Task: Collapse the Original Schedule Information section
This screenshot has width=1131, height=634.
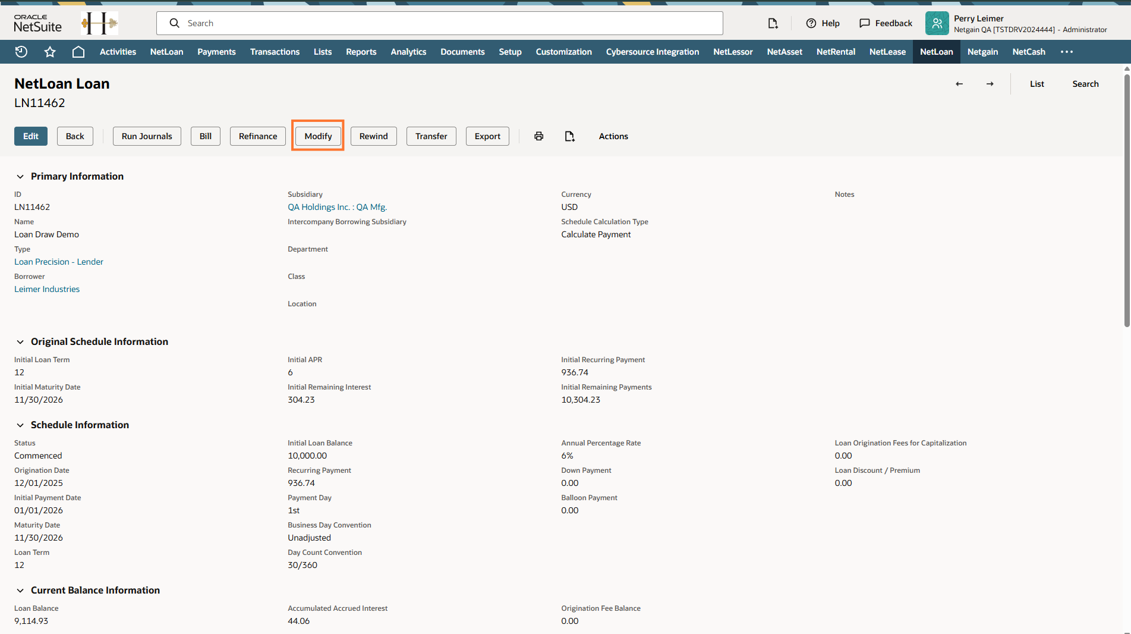Action: pyautogui.click(x=20, y=342)
